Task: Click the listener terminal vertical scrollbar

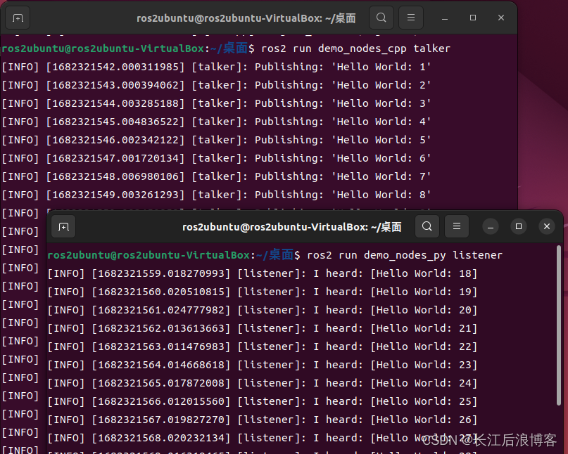Action: click(x=559, y=325)
